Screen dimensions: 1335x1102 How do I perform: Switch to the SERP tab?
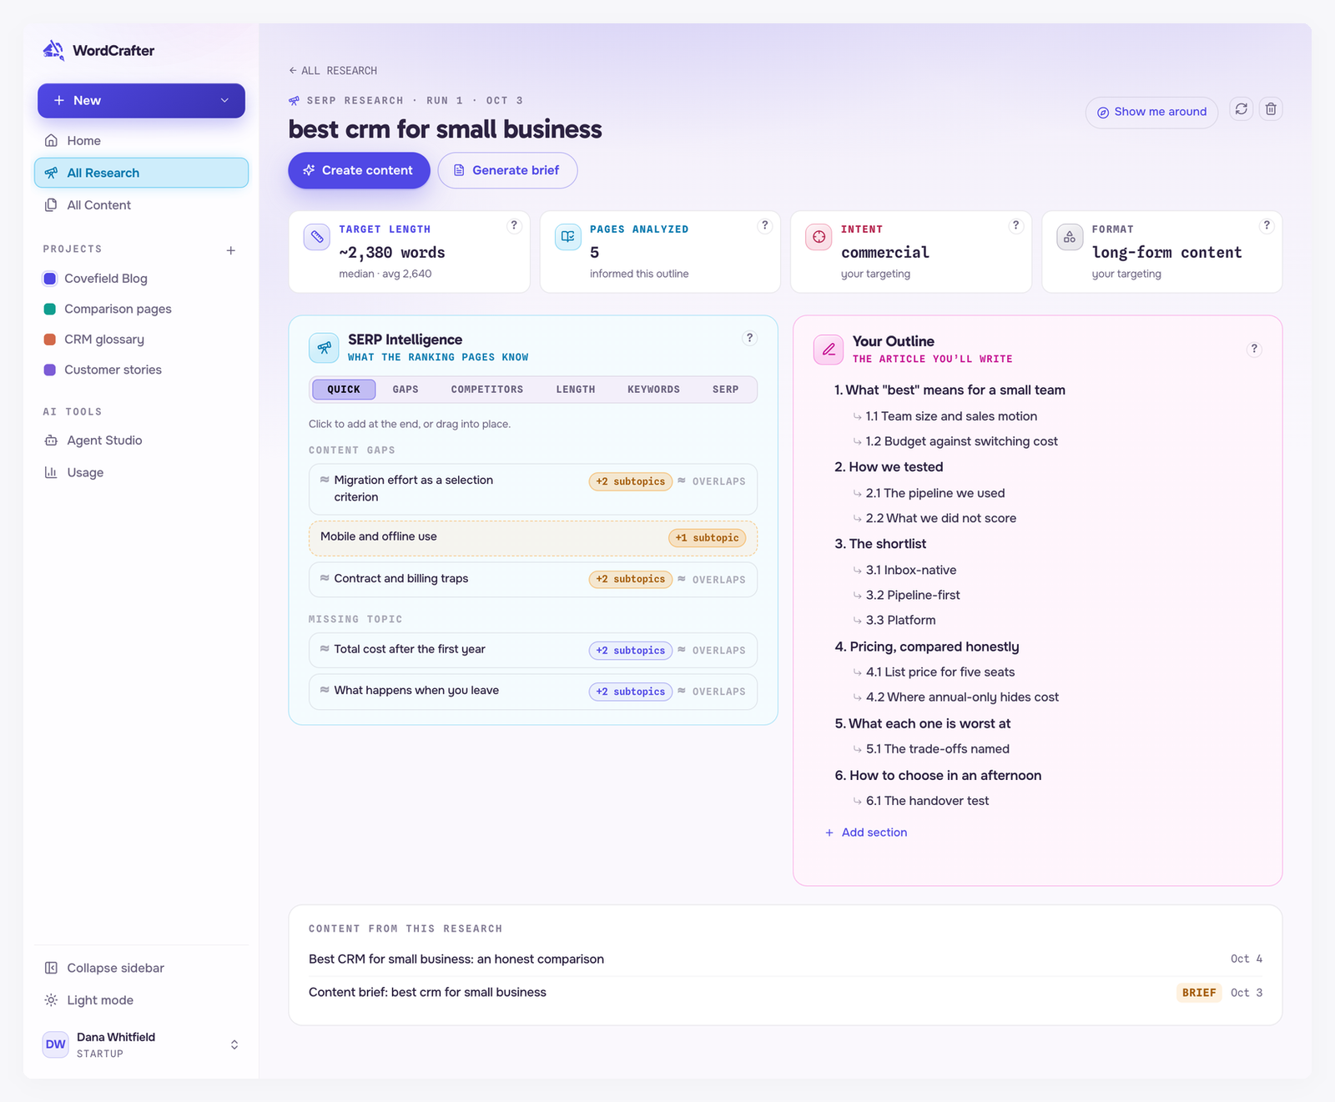[x=726, y=390]
